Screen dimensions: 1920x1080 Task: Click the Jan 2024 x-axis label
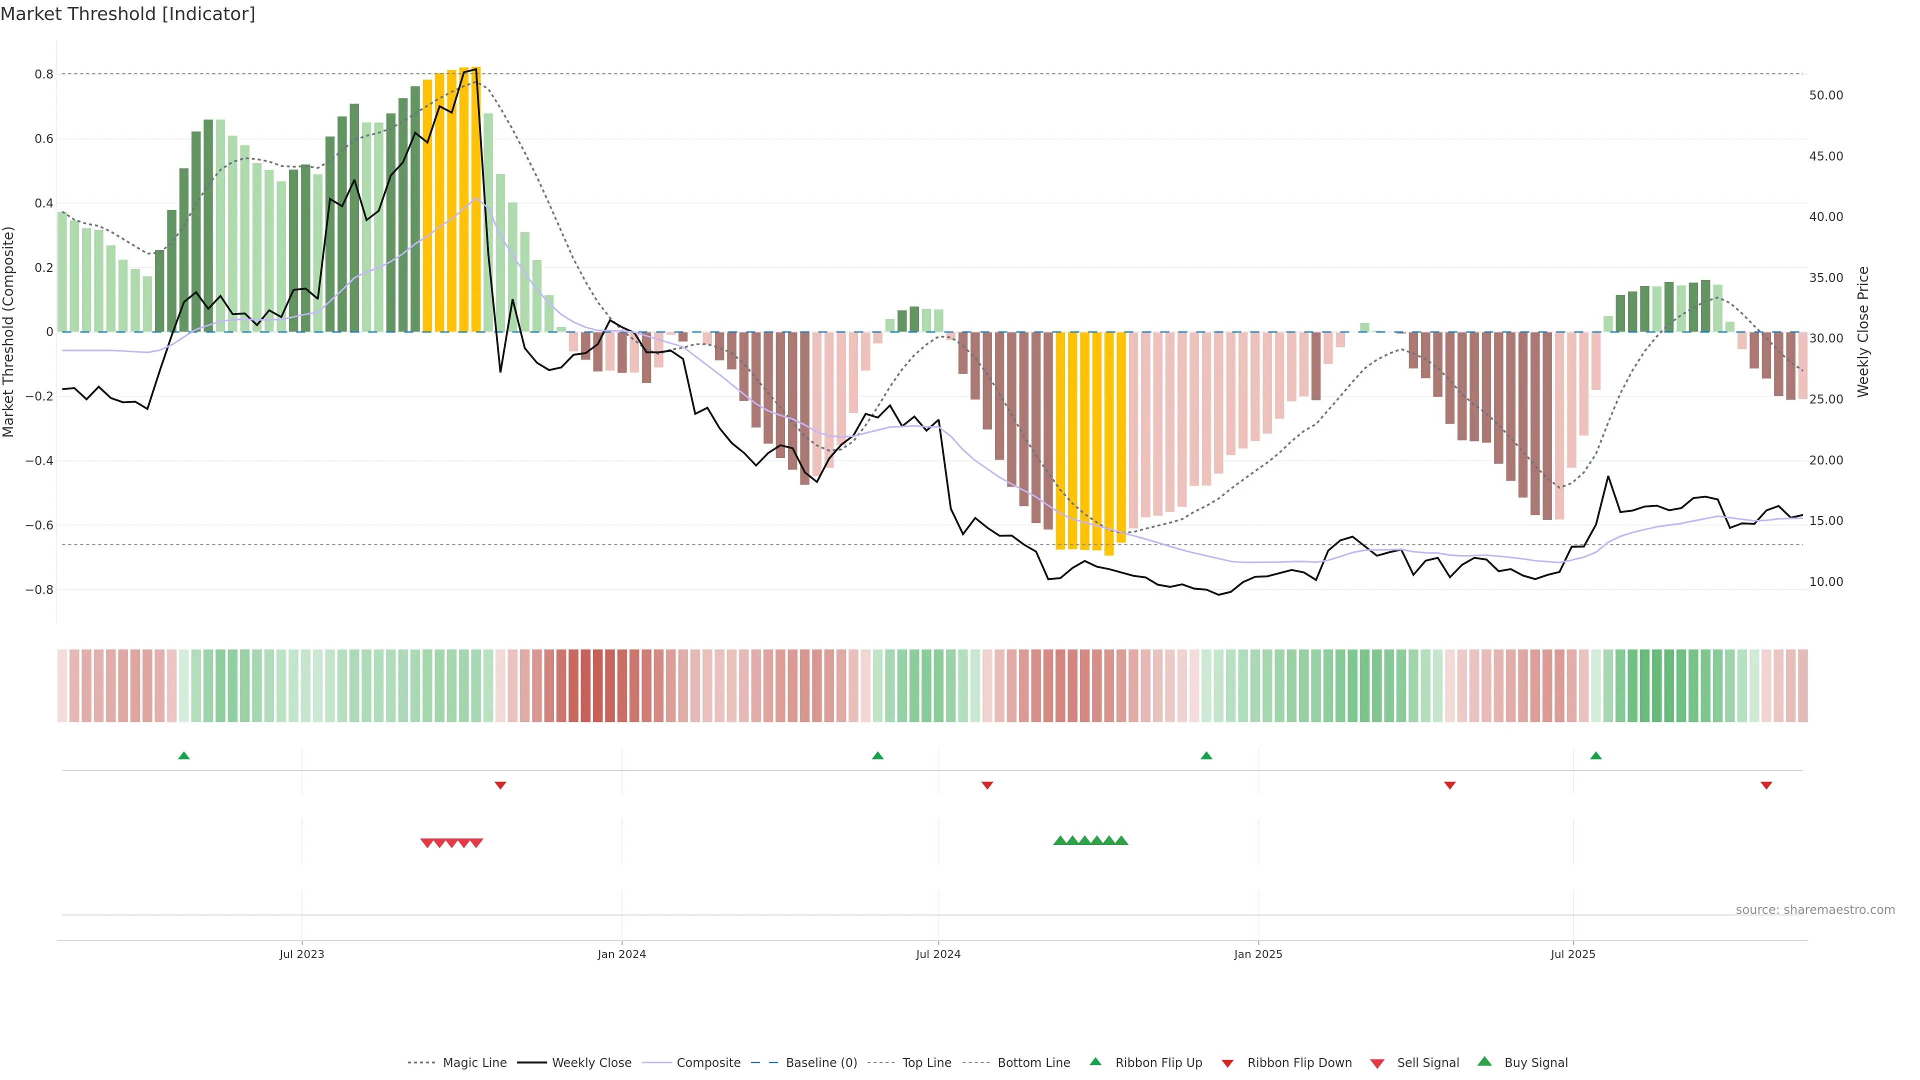tap(621, 954)
